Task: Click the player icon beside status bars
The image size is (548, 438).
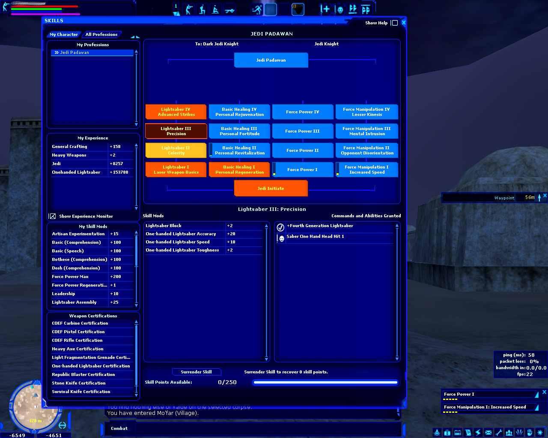Action: pyautogui.click(x=6, y=6)
